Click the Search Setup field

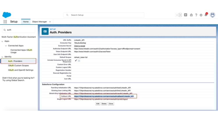pos(104,15)
